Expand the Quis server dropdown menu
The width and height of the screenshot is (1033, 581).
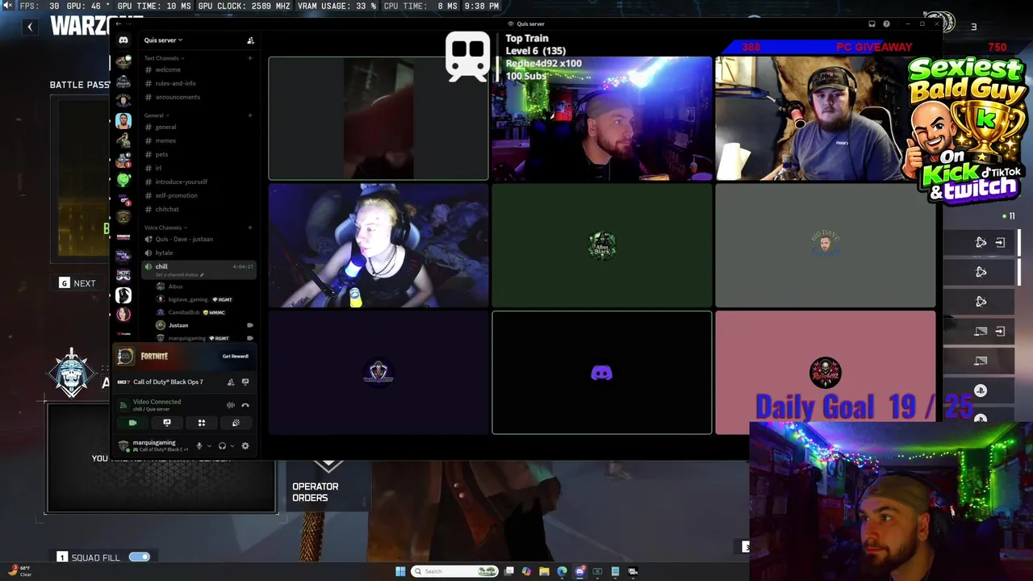(x=163, y=40)
